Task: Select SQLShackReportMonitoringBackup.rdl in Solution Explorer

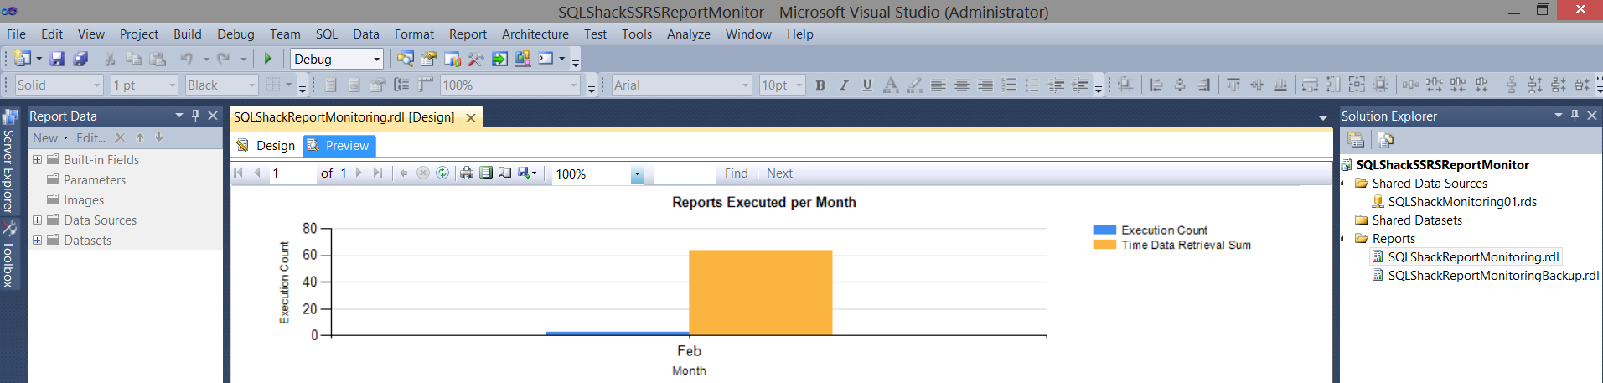Action: point(1492,276)
